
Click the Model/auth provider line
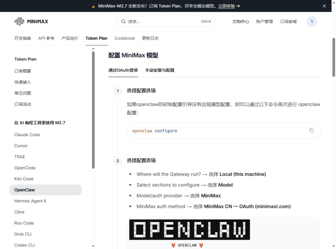tap(179, 196)
